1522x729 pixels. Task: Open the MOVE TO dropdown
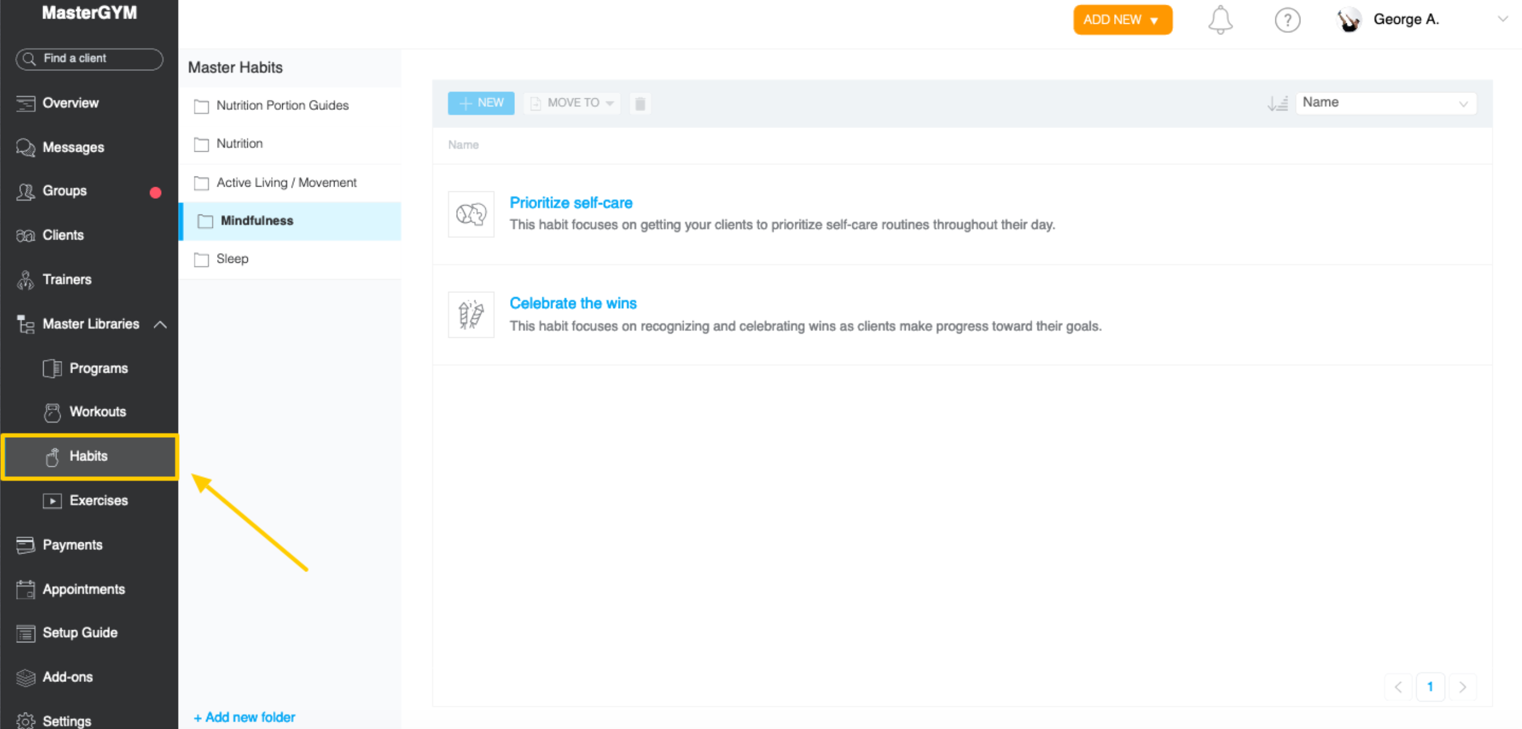tap(571, 103)
